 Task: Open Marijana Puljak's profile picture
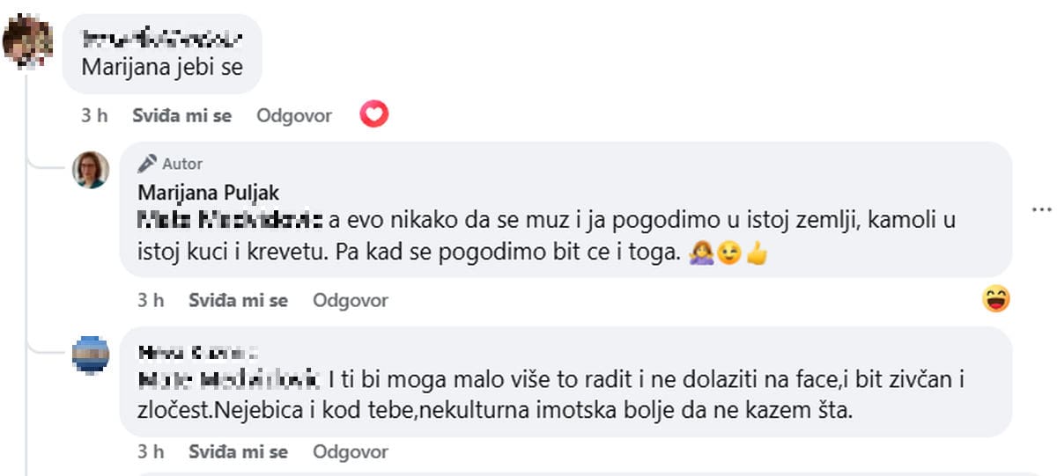click(x=91, y=170)
